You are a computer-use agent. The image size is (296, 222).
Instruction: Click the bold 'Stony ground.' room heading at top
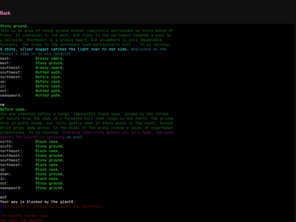pos(14,26)
